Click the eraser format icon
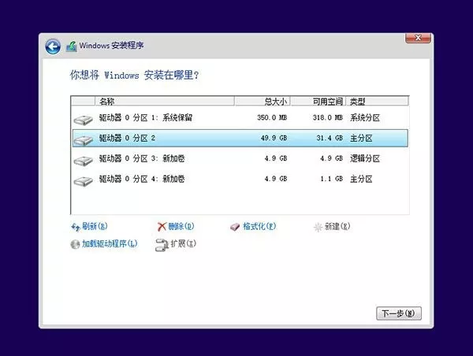Screen dimensions: 473x356 [x=235, y=227]
